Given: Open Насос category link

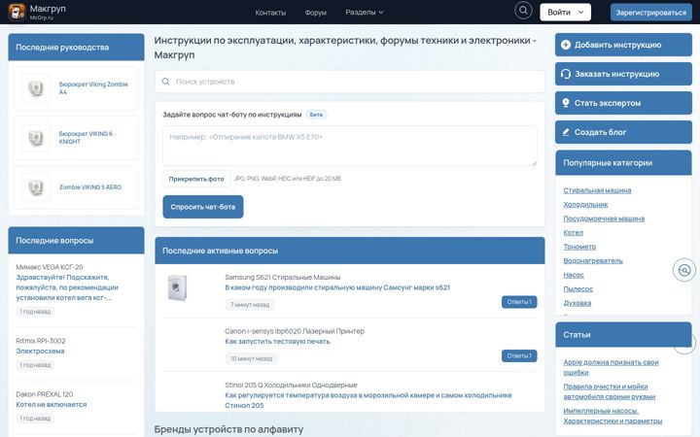Looking at the screenshot, I should (x=574, y=275).
